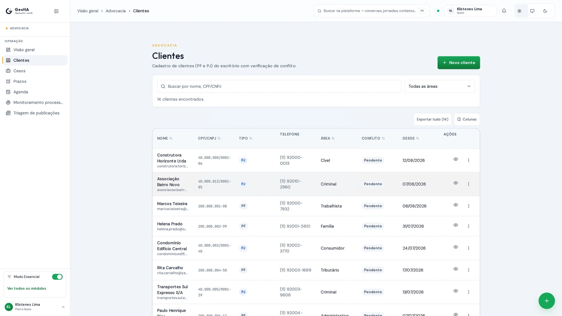Viewport: 562px width, 316px height.
Task: View Marcos Teixeira via eye icon
Action: (x=455, y=205)
